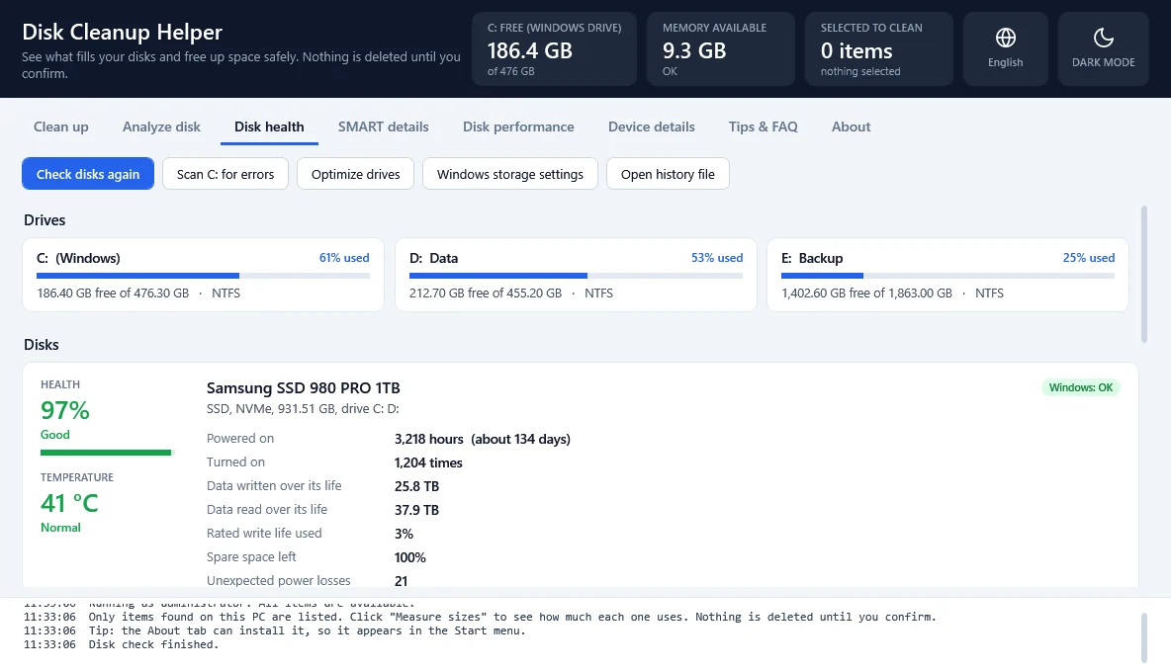Open the Disk performance tab
The image size is (1171, 671).
pos(518,126)
